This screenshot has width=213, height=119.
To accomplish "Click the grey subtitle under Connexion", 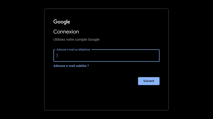I will click(76, 40).
